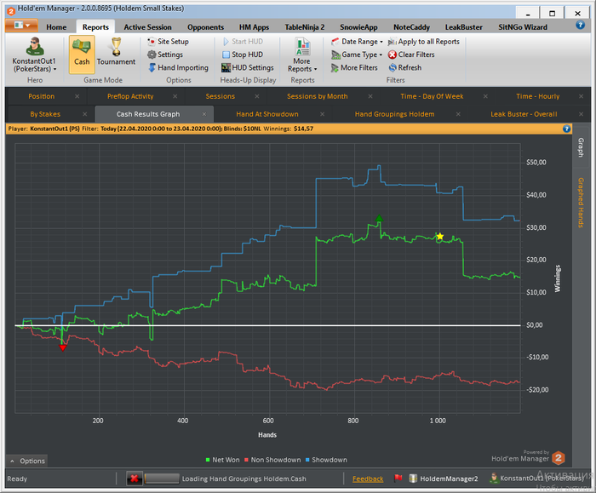Image resolution: width=596 pixels, height=493 pixels.
Task: Switch to Hand Groupings Holdem tab
Action: [394, 114]
